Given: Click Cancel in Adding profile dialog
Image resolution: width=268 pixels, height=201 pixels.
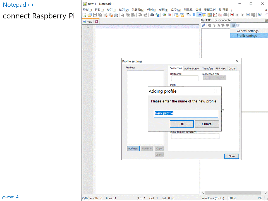Looking at the screenshot, I should click(207, 124).
